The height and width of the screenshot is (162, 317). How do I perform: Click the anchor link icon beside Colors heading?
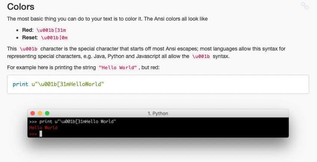point(305,6)
